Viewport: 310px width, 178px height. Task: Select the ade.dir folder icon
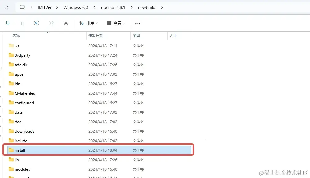click(x=11, y=65)
